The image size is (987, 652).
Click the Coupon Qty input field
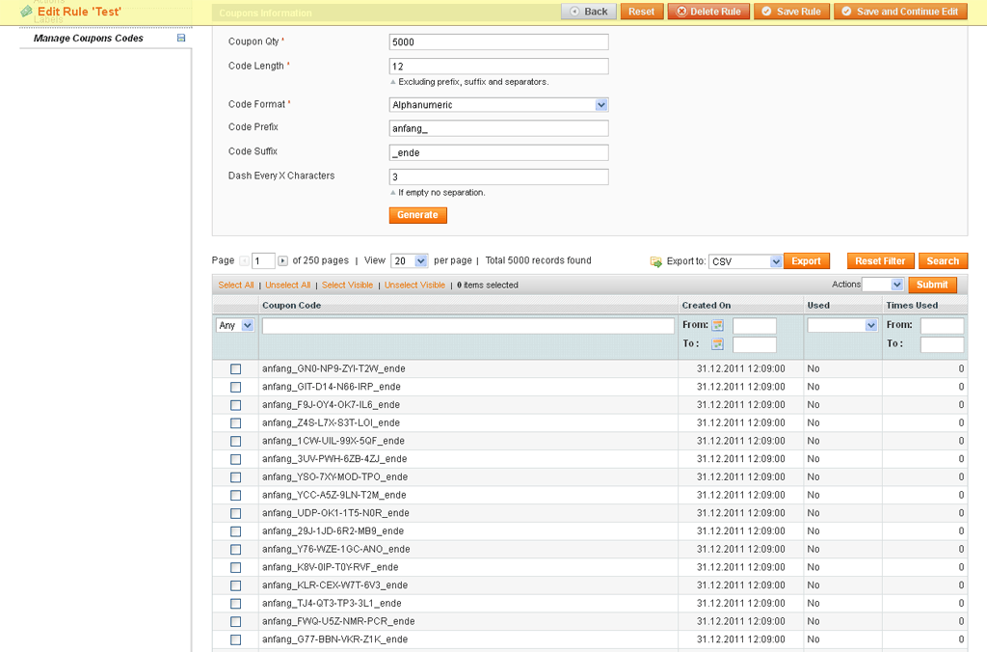tap(498, 42)
